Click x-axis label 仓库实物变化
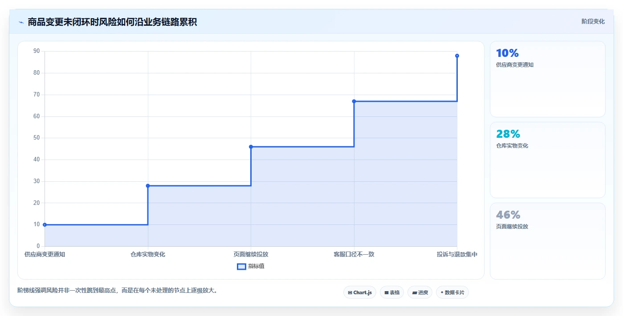The image size is (623, 316). click(148, 255)
